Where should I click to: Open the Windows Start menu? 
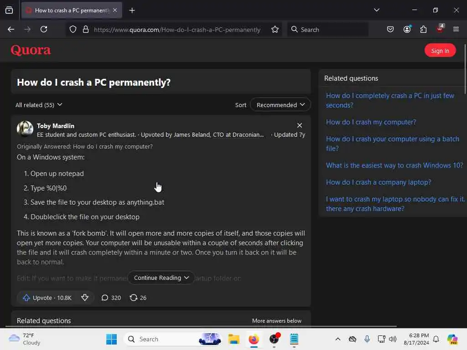coord(111,339)
